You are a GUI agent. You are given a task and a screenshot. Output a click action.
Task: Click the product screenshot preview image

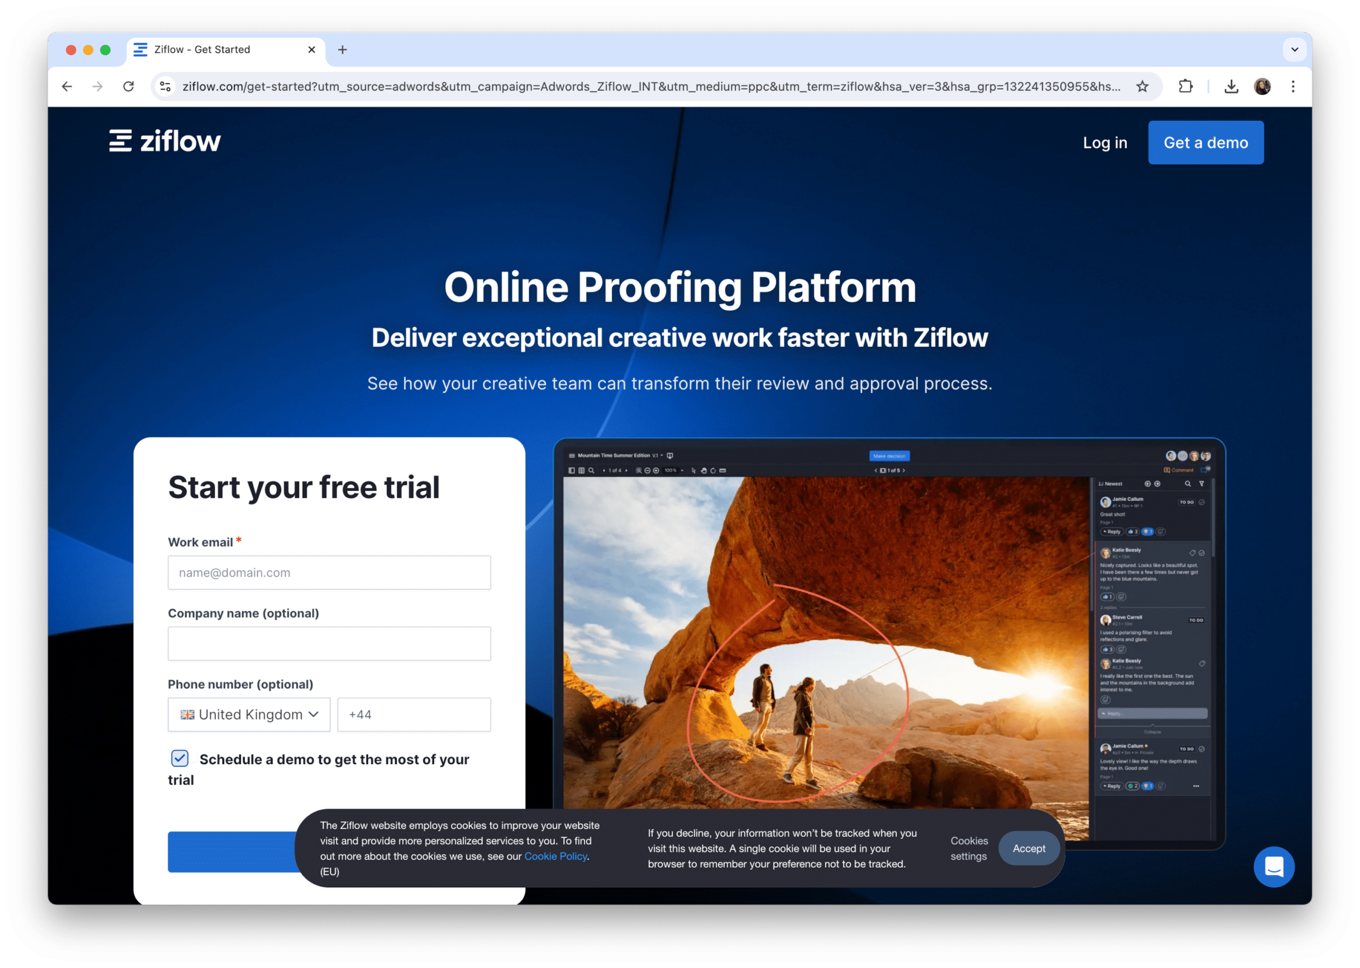coord(889,644)
